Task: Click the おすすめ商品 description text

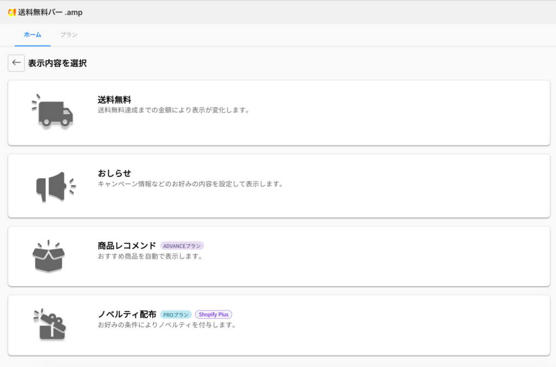Action: point(150,256)
